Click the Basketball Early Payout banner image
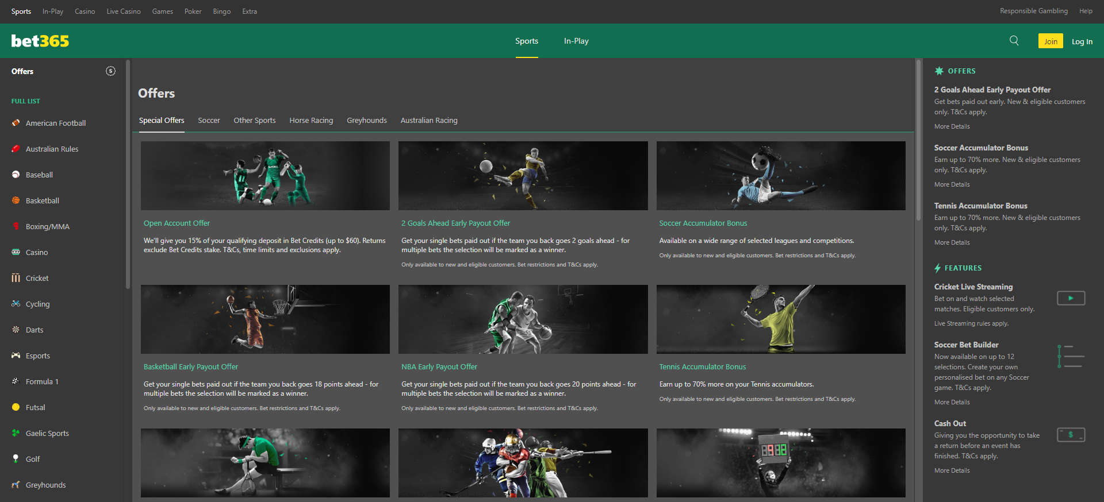The width and height of the screenshot is (1104, 502). point(265,319)
